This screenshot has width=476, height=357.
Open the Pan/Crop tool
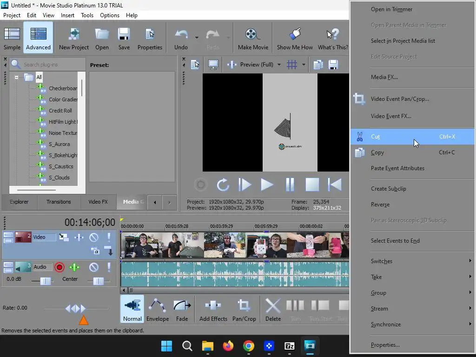244,309
